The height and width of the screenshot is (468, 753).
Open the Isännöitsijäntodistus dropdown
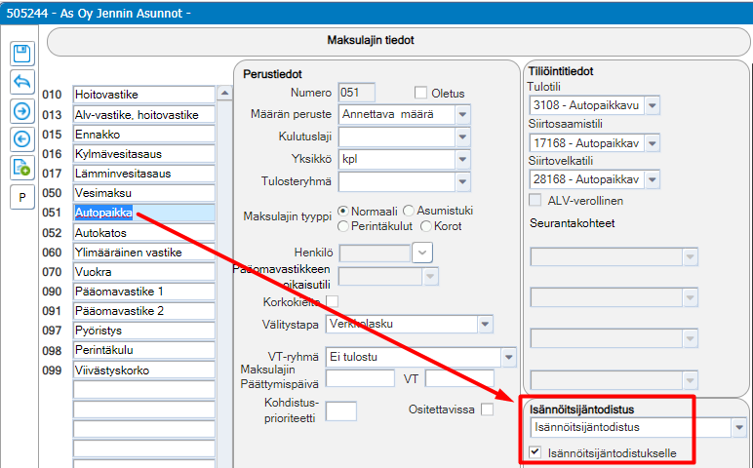[738, 427]
